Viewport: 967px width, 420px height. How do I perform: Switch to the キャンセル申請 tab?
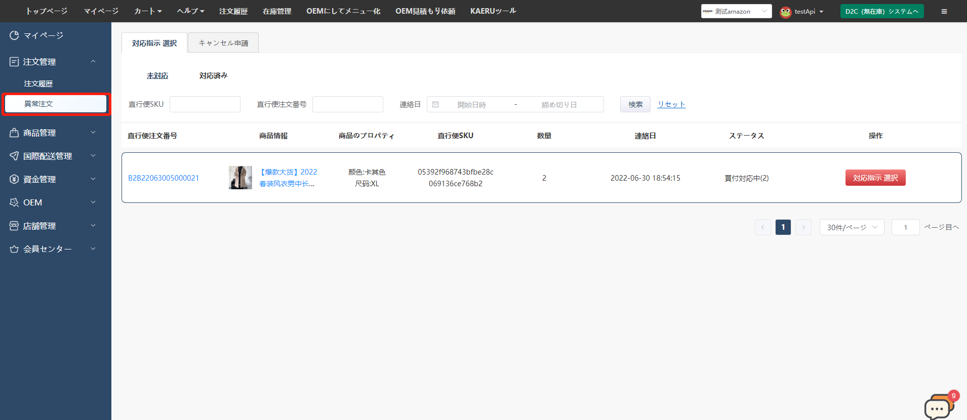coord(223,43)
